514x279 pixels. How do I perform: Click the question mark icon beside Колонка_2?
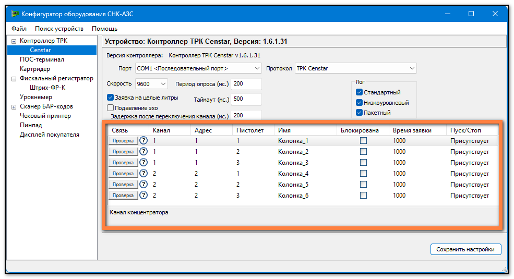coord(144,152)
